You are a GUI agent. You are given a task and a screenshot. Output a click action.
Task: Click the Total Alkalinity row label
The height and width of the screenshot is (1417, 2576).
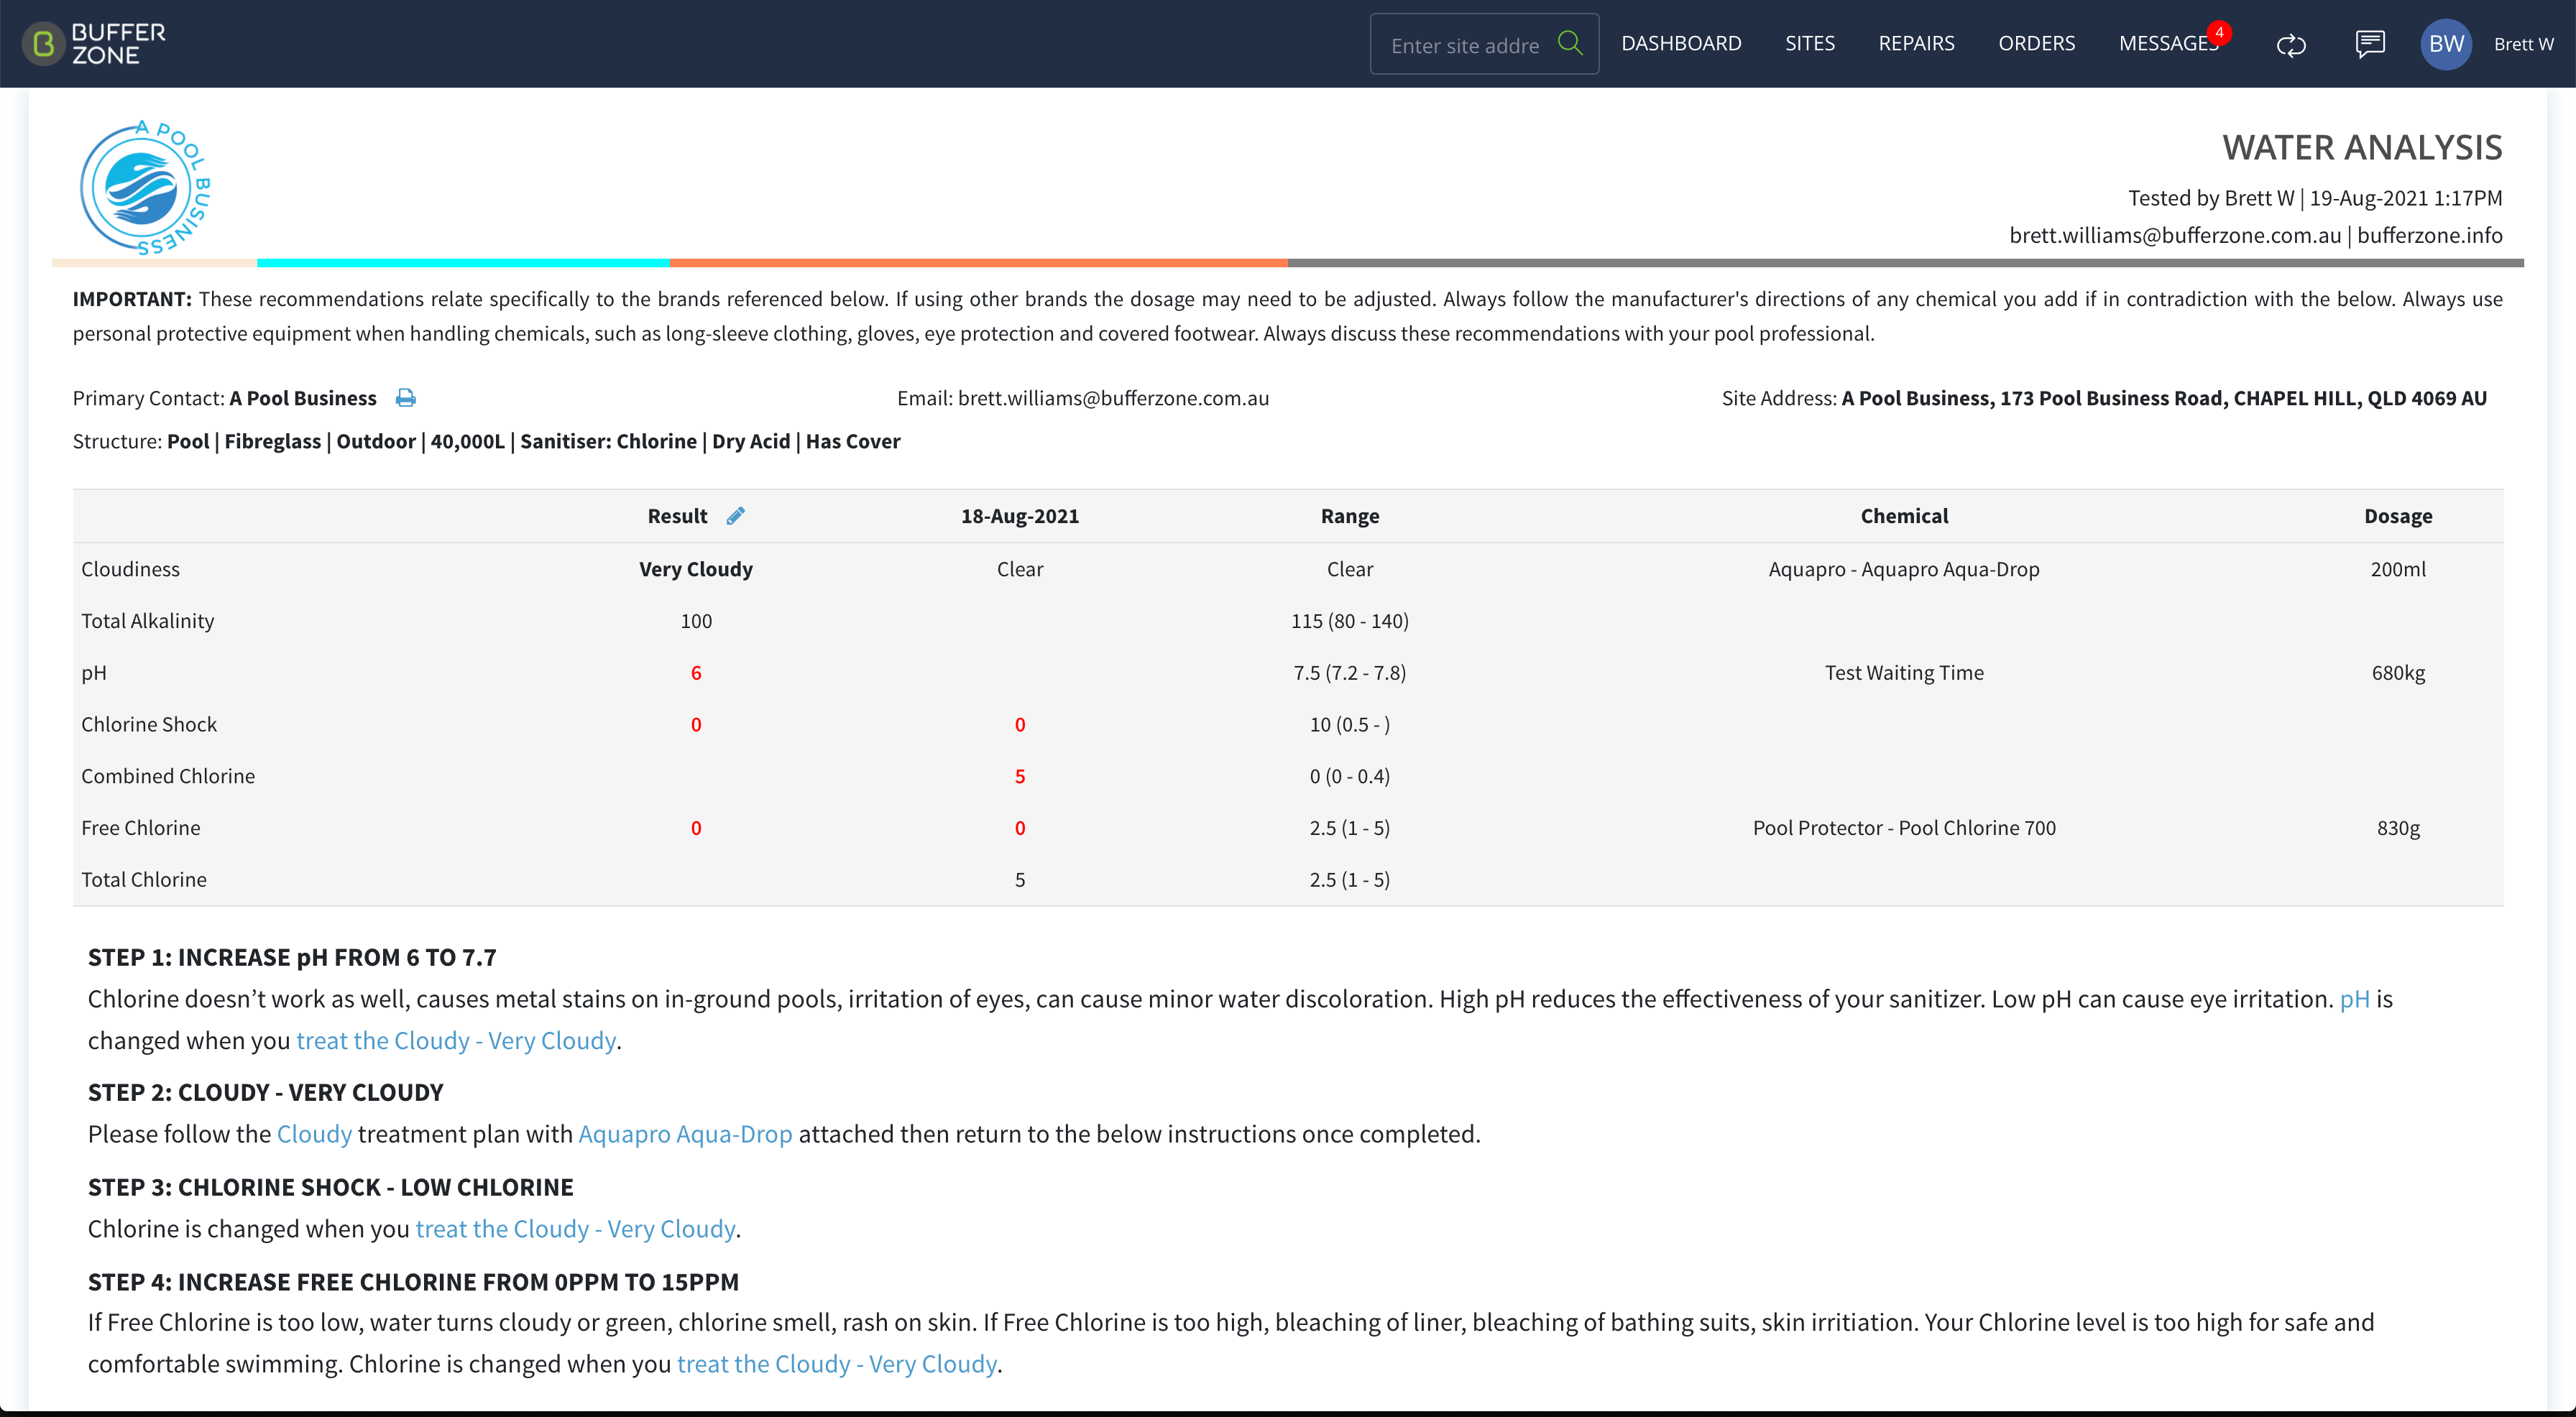(148, 621)
